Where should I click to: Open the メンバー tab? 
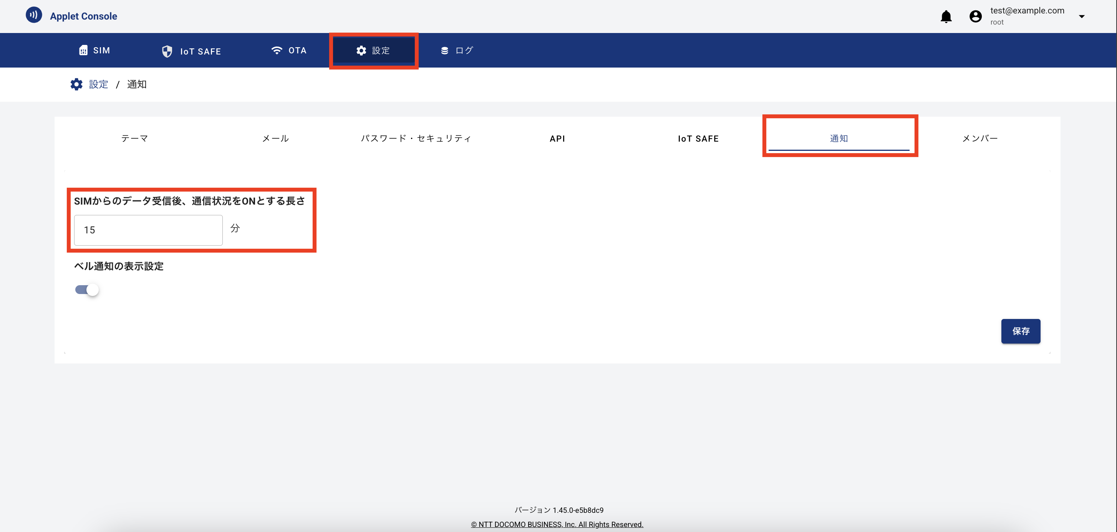click(979, 138)
